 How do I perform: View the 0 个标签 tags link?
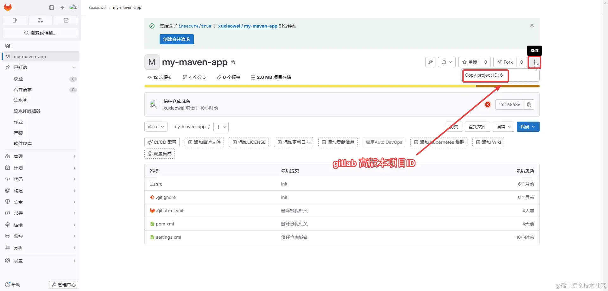229,77
